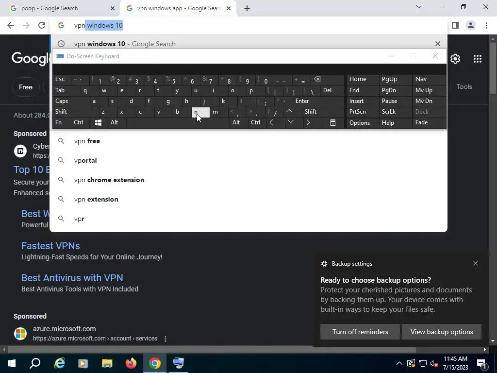Open Chrome three-dot menu

(x=486, y=25)
